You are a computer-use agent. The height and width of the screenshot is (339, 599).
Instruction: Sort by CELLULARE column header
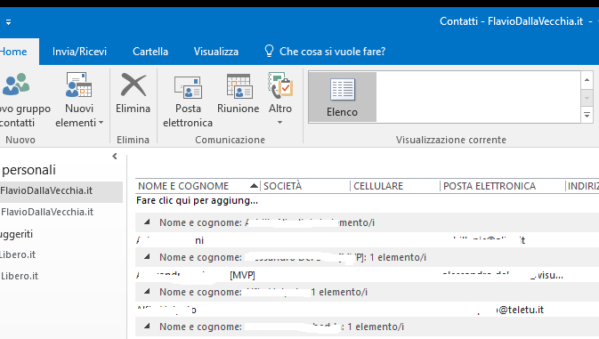click(395, 186)
